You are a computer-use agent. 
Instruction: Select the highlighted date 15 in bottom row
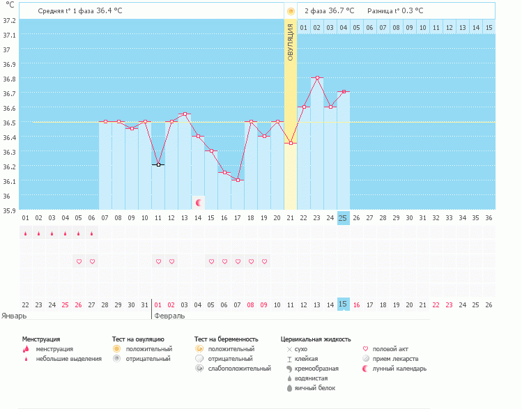343,304
